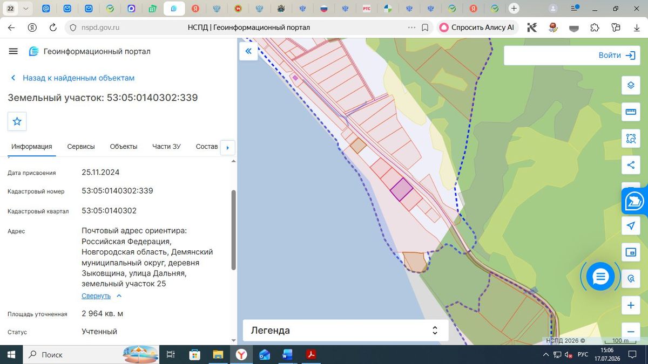This screenshot has width=648, height=364.
Task: Open Word from the taskbar
Action: (x=287, y=354)
